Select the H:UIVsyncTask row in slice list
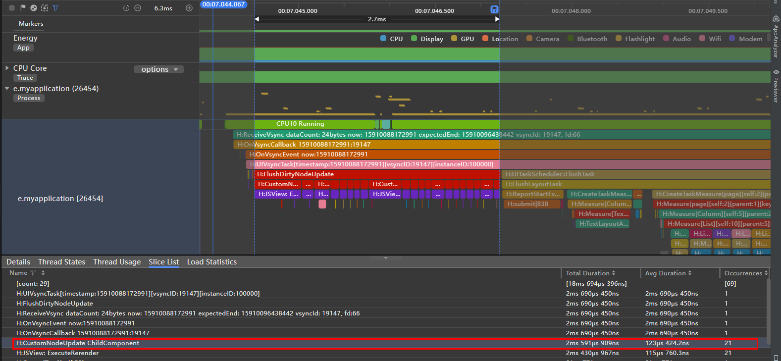781x361 pixels. pos(385,294)
